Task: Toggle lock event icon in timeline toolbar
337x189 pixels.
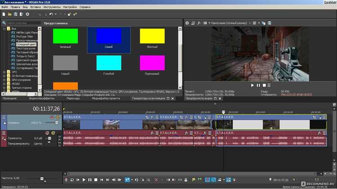Action: 186,180
